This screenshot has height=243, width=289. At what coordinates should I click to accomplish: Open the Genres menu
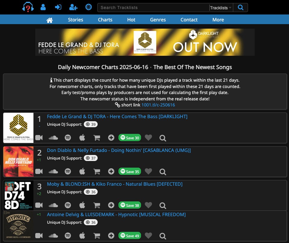(x=158, y=20)
